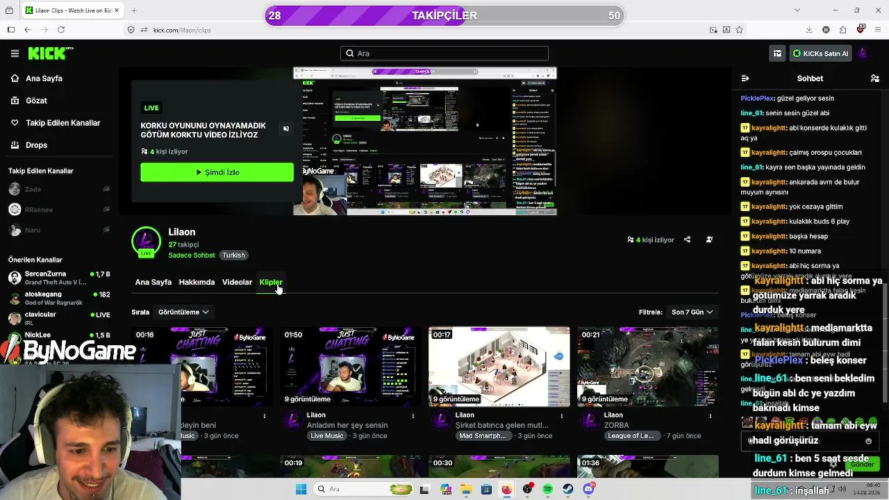Switch to the Ana Sayfa channel tab

[x=153, y=283]
